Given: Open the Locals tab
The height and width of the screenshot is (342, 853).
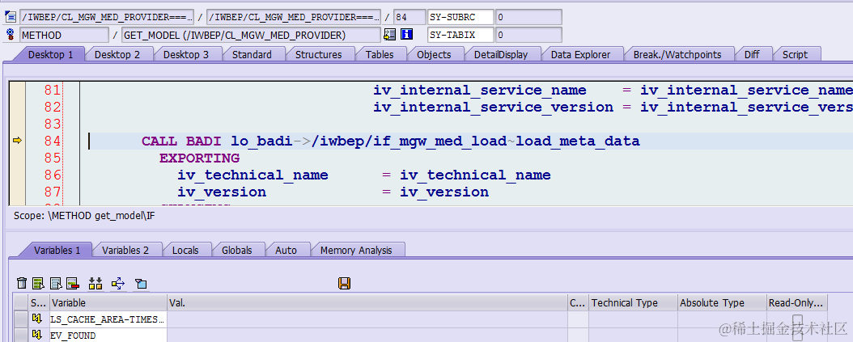Looking at the screenshot, I should point(185,250).
